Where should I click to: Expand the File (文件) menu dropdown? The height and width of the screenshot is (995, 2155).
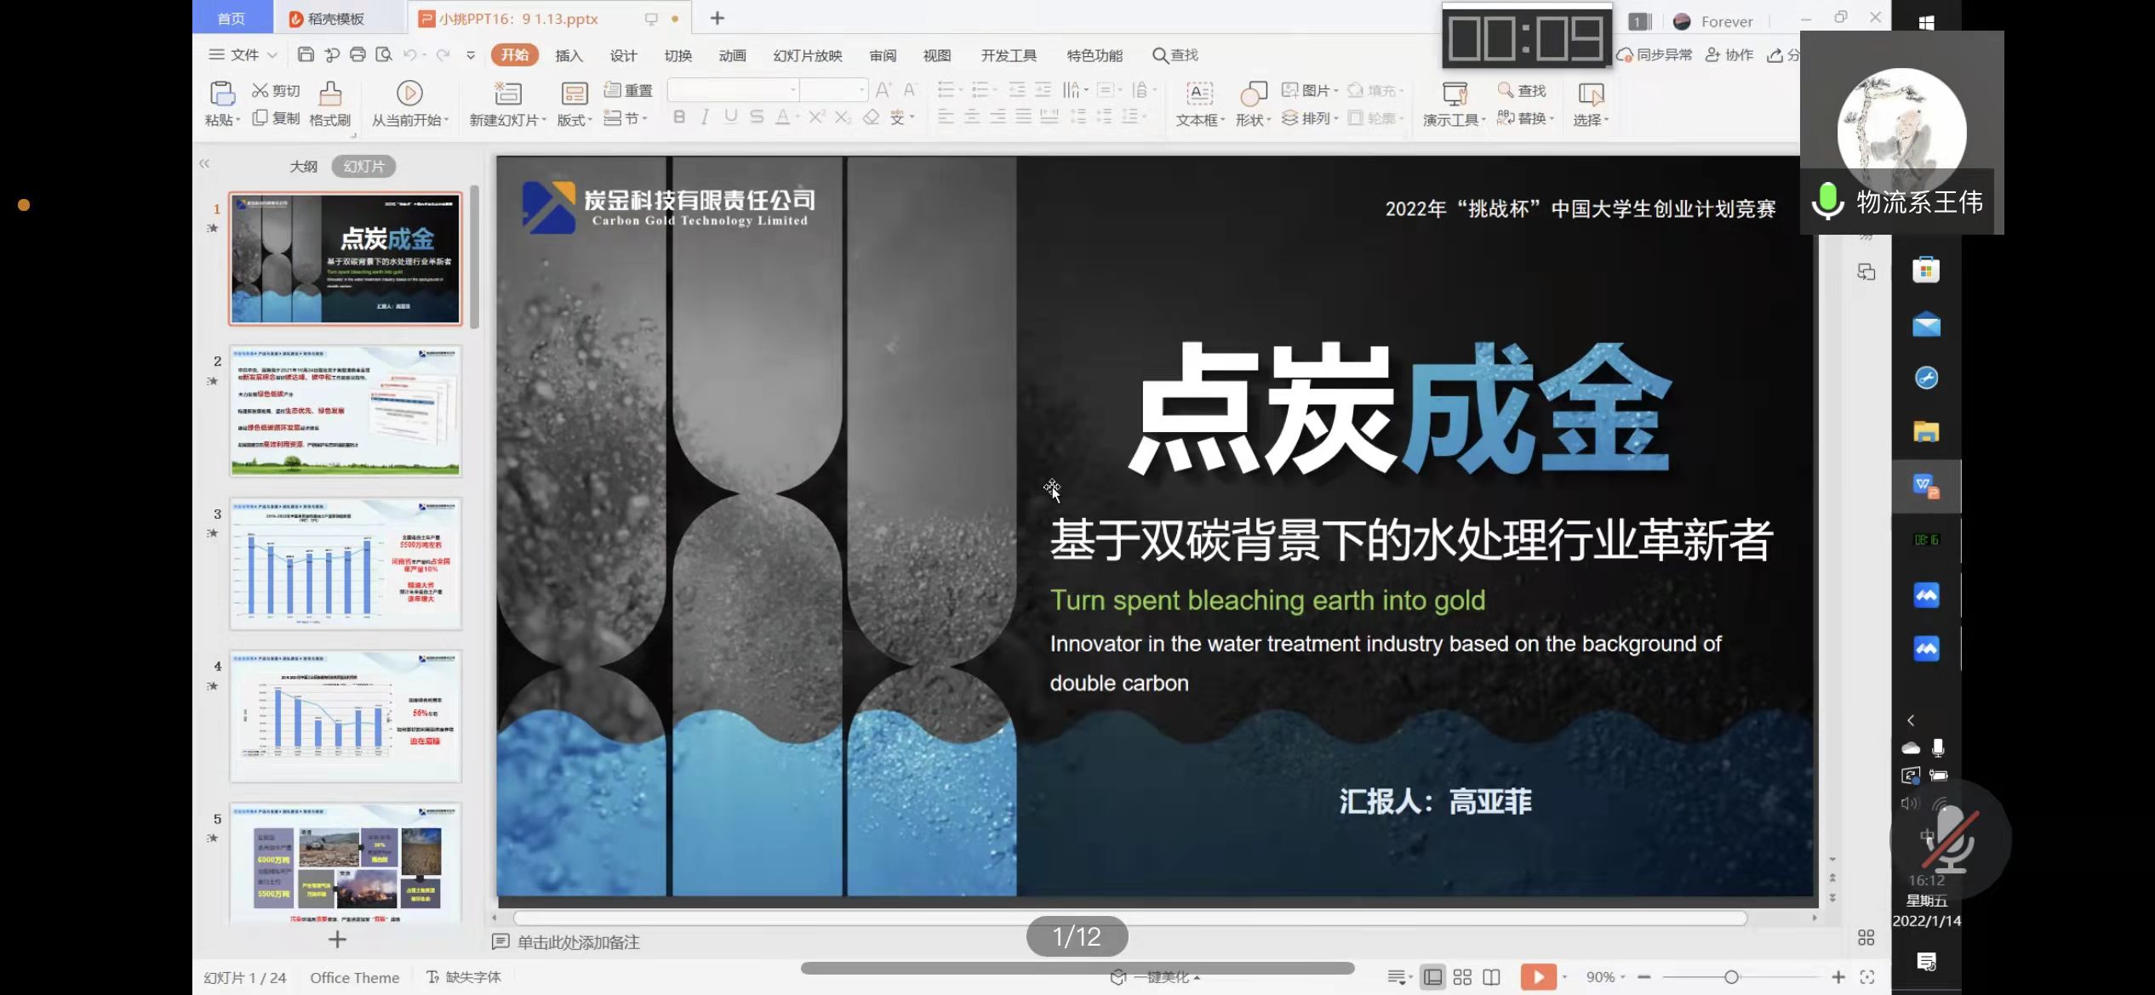click(x=243, y=54)
